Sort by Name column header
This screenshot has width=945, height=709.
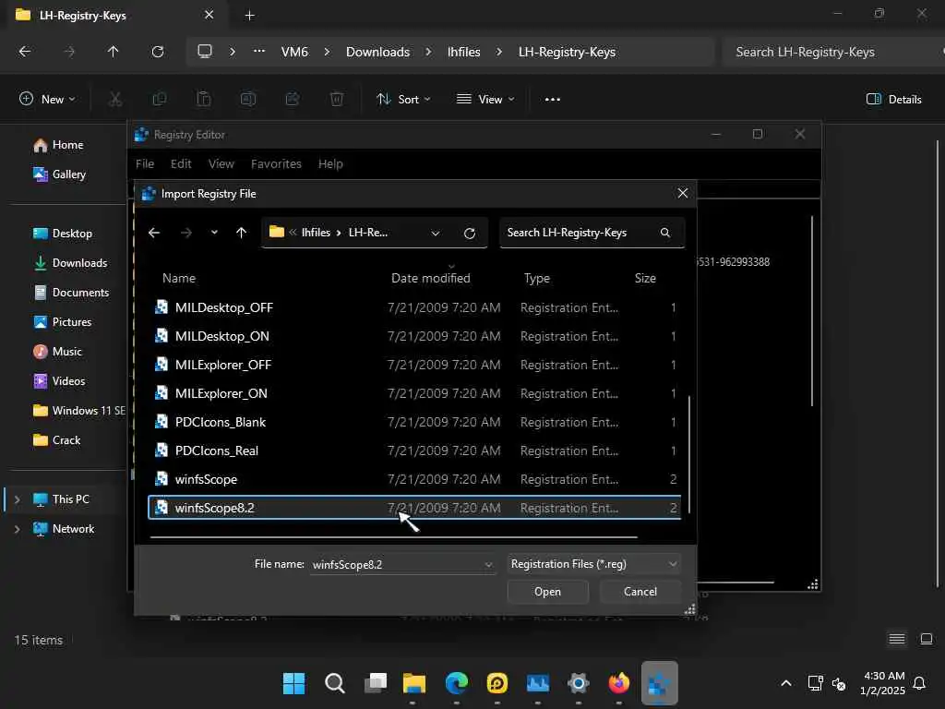pos(179,279)
